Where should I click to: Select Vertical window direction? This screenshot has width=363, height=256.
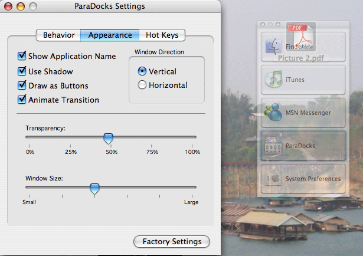tap(142, 71)
